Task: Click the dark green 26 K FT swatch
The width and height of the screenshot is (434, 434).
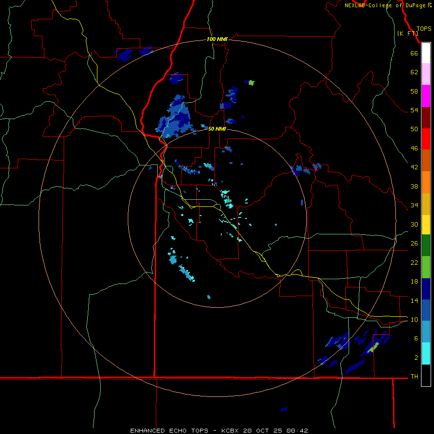Action: (x=426, y=245)
